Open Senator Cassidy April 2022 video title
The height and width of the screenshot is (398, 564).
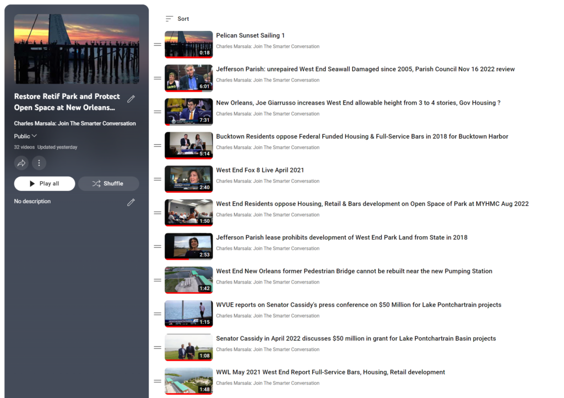coord(356,339)
